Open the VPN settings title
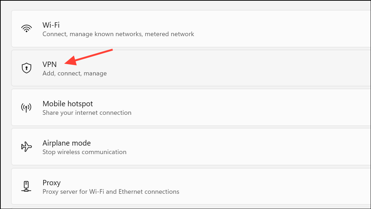This screenshot has width=371, height=209. tap(50, 64)
